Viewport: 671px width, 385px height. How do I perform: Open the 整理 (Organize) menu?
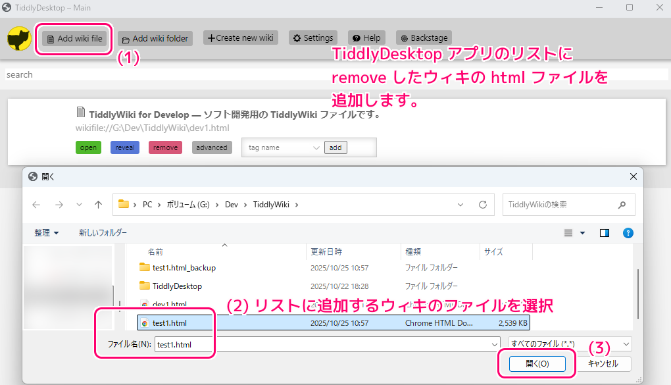[42, 232]
